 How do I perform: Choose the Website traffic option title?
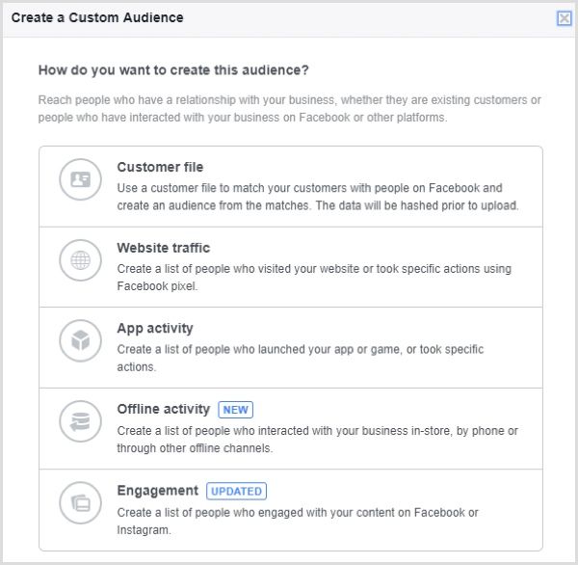pyautogui.click(x=164, y=248)
